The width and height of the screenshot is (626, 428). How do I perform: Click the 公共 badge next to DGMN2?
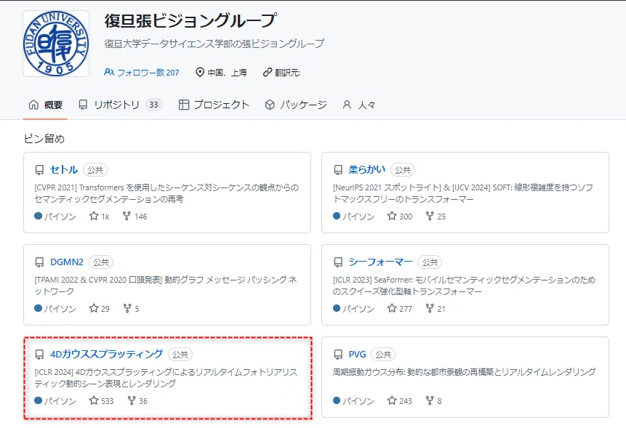click(x=101, y=262)
